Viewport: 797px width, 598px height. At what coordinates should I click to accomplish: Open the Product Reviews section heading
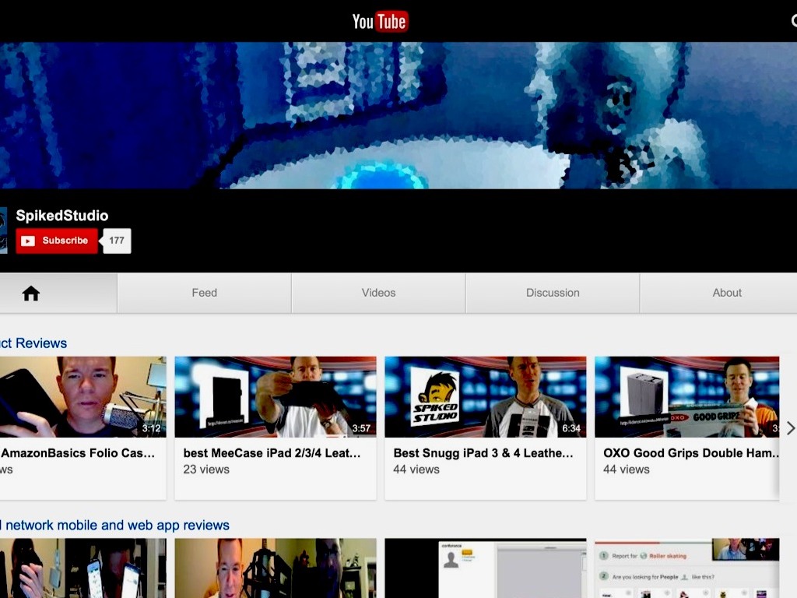[x=33, y=343]
